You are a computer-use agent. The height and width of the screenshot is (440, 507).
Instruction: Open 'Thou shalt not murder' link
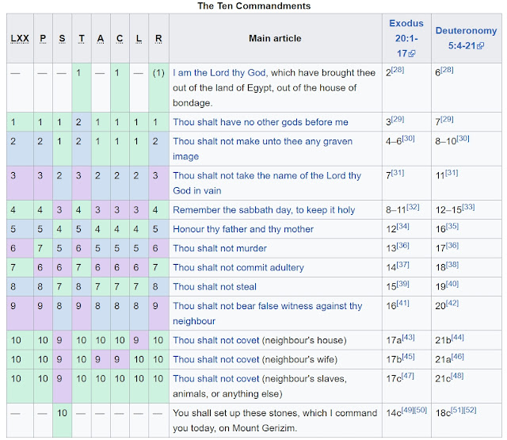coord(219,248)
